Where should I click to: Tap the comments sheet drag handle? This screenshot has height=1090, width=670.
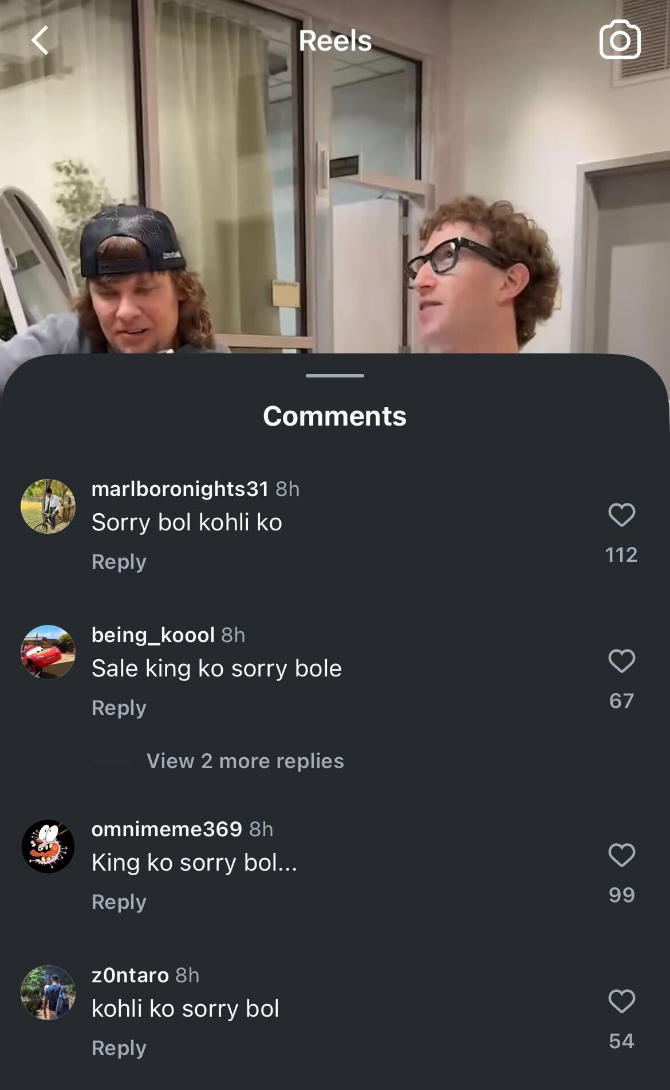click(335, 376)
